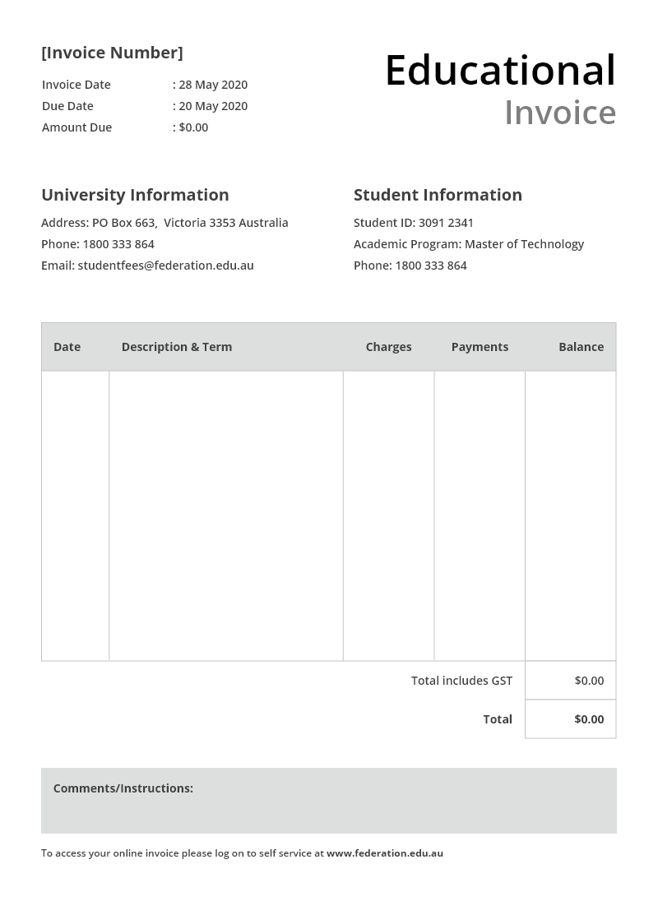The image size is (658, 901).
Task: Click the Educational title heading
Action: tap(499, 71)
